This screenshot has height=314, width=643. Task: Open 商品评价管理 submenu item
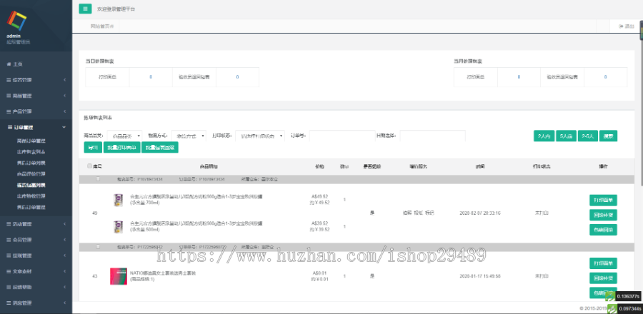31,174
